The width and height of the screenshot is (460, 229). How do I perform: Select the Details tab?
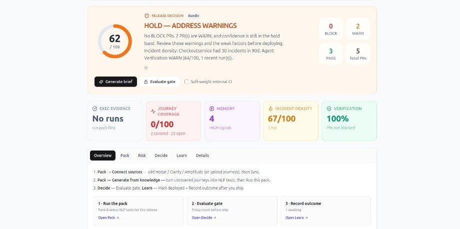pos(202,155)
